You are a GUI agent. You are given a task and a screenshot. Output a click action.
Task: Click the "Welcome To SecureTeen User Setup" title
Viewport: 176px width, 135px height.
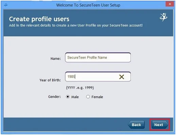click(88, 5)
